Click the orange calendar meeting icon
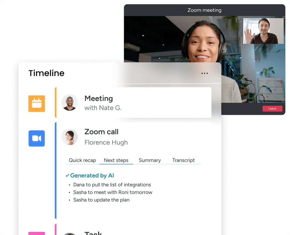Screen dimensions: 290x235 point(37,104)
